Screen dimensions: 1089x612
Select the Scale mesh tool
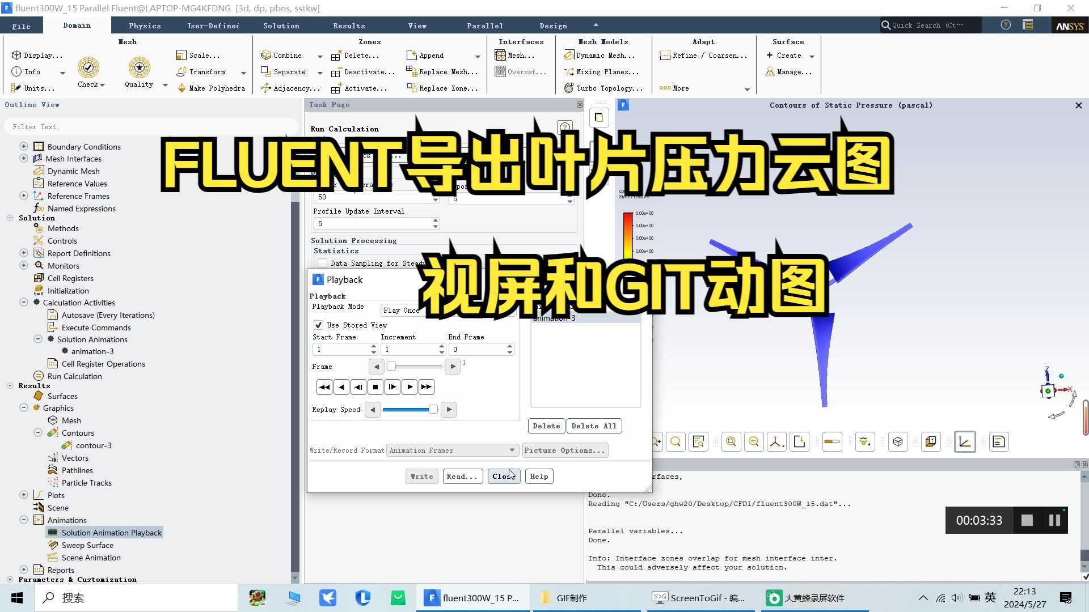tap(205, 54)
